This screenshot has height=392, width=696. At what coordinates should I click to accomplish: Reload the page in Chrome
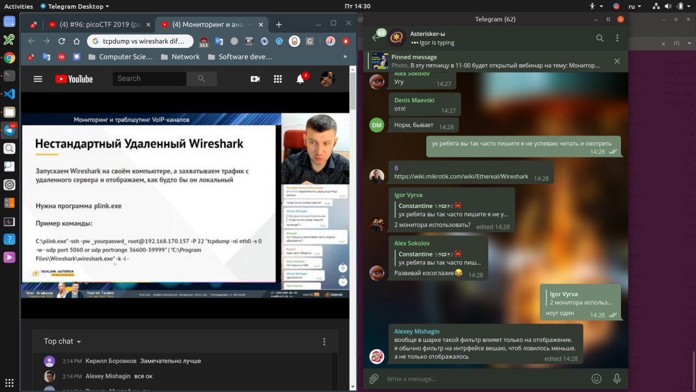coord(61,41)
